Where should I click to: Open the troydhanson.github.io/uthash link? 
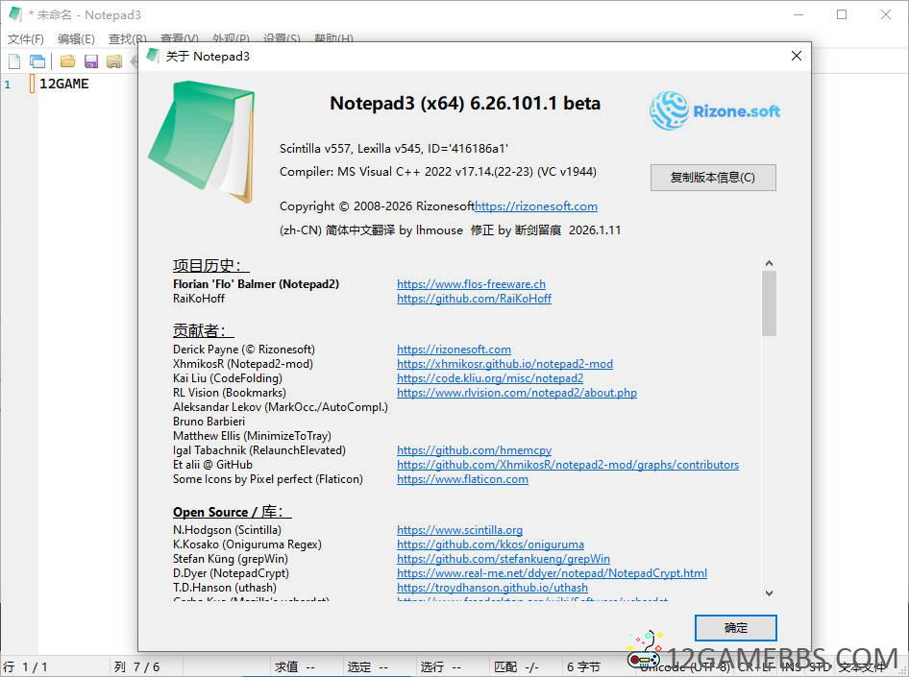492,588
